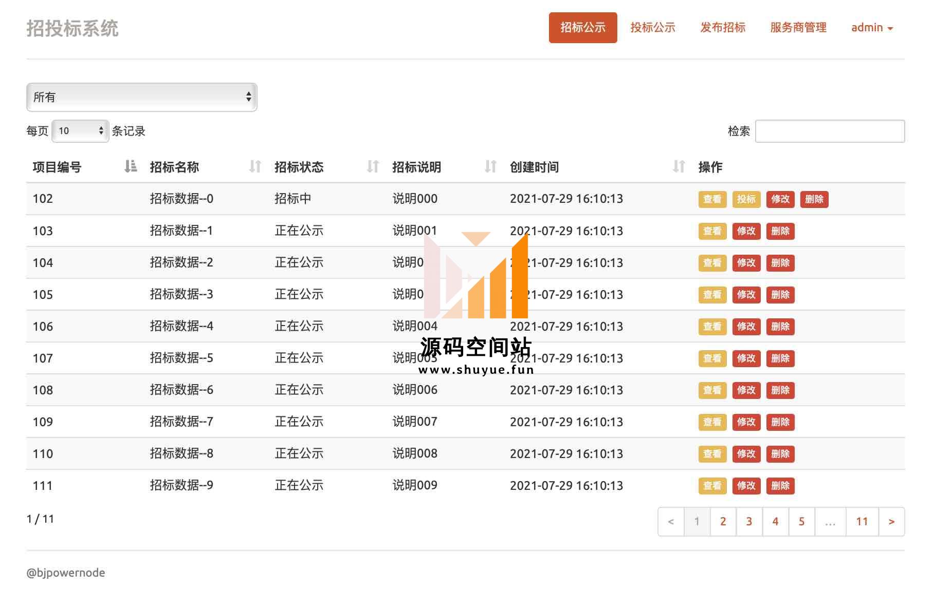Click 删除 for project 102
The width and height of the screenshot is (952, 609).
(x=814, y=199)
